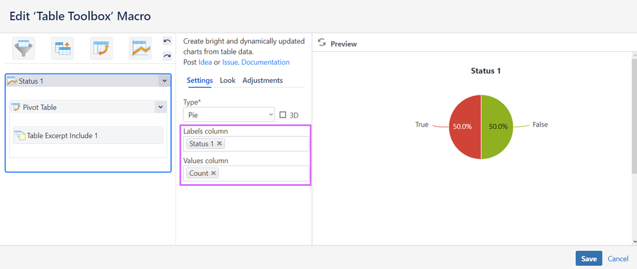637x269 pixels.
Task: Undo the last macro change
Action: [x=167, y=41]
